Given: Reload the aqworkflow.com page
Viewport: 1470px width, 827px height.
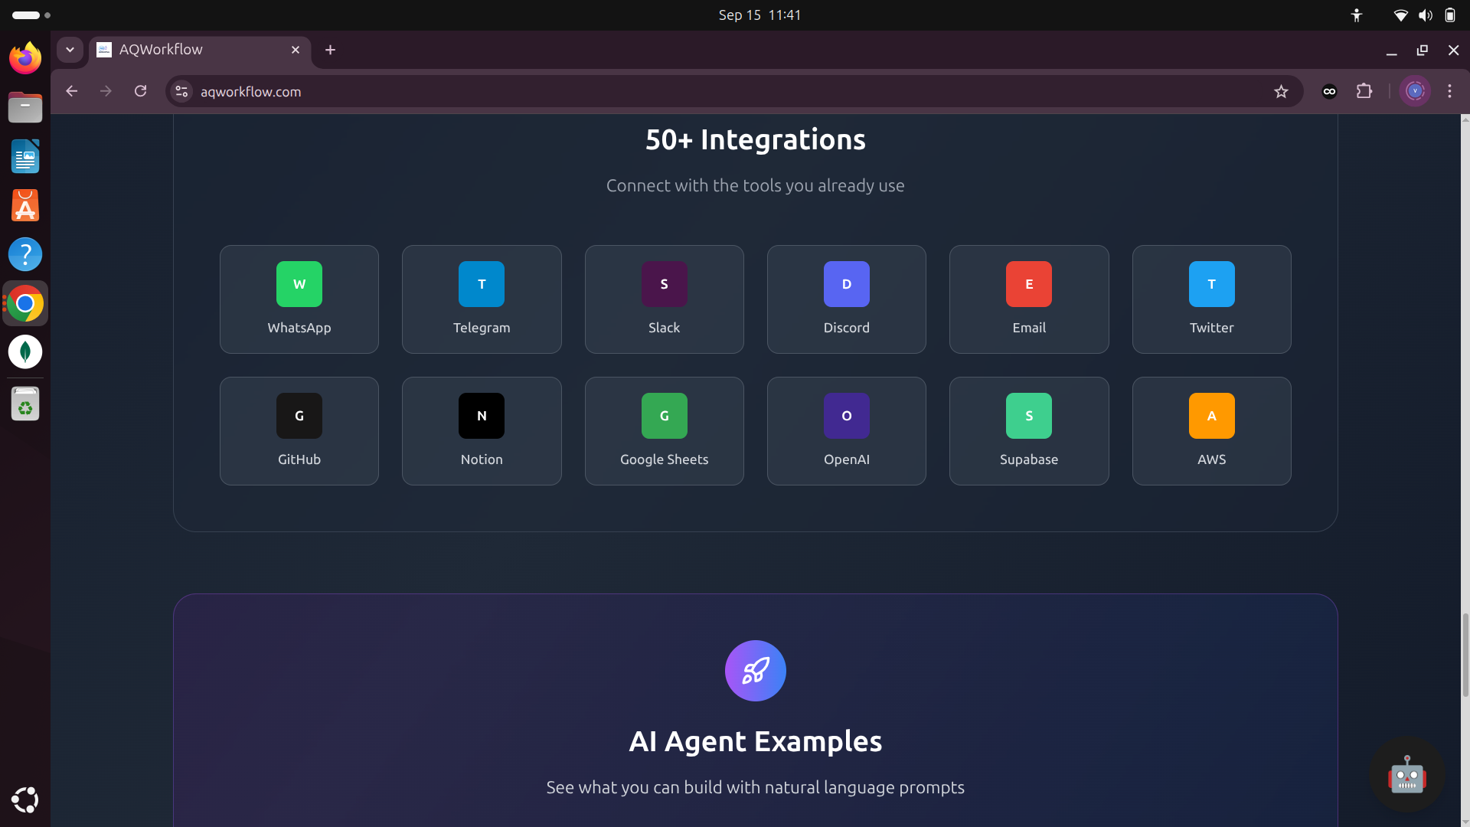Looking at the screenshot, I should click(140, 91).
